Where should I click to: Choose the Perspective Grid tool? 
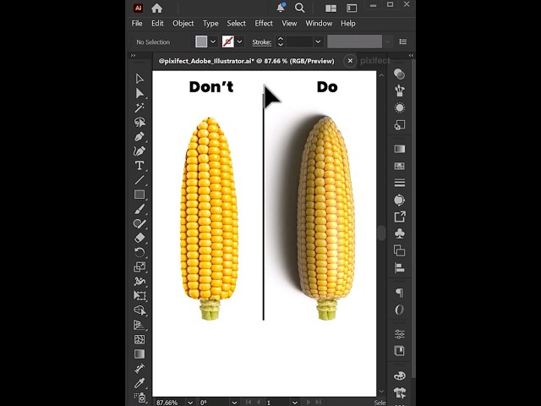[x=139, y=325]
